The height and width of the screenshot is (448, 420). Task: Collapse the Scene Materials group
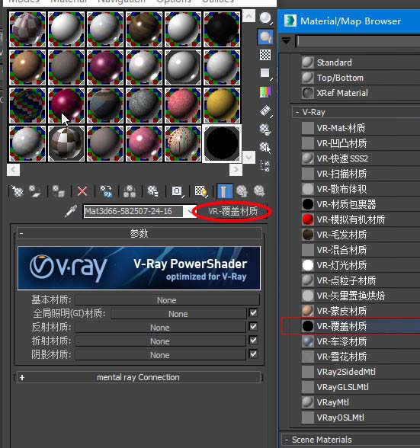(x=286, y=440)
